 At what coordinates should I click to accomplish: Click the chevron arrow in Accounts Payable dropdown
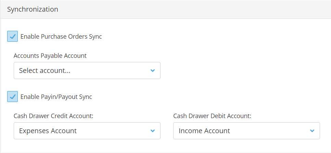tap(152, 71)
